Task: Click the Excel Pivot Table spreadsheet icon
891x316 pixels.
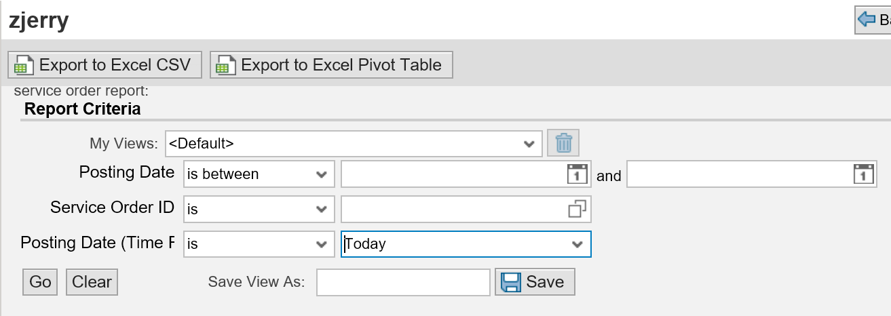Action: point(224,65)
